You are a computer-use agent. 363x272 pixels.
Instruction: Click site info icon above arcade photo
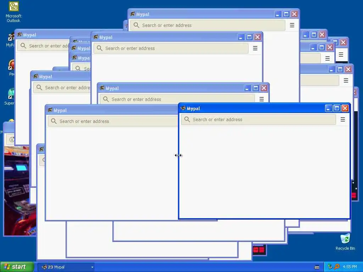[x=12, y=140]
